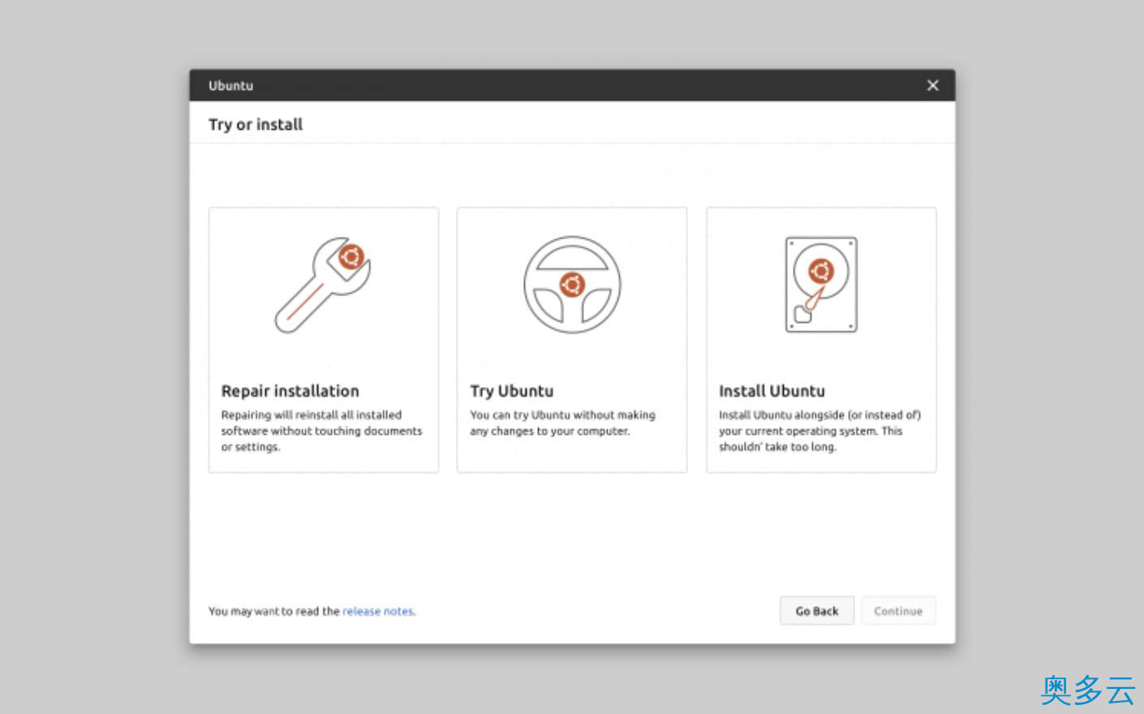Click the Continue button
Viewport: 1144px width, 714px height.
898,611
